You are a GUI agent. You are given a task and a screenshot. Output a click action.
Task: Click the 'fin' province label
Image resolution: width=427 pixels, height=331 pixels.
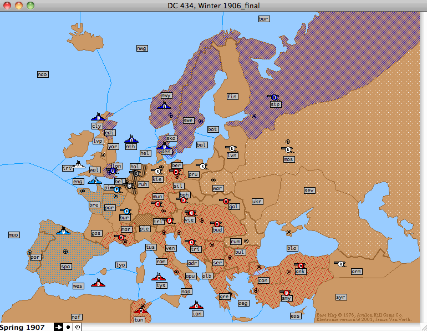[x=232, y=97]
